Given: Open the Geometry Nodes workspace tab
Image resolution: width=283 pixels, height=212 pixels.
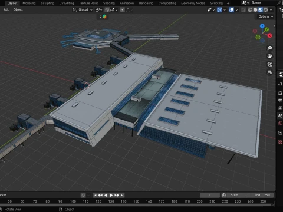Looking at the screenshot, I should [x=193, y=3].
